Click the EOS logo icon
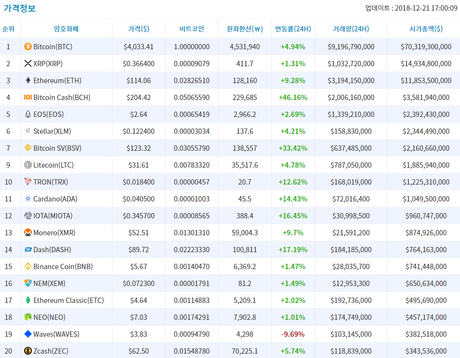The width and height of the screenshot is (460, 358). pyautogui.click(x=28, y=114)
